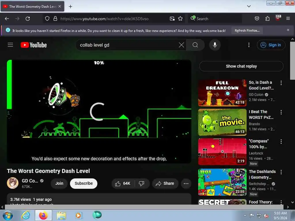The width and height of the screenshot is (295, 221).
Task: Clear the search text with the X icon
Action: 181,45
